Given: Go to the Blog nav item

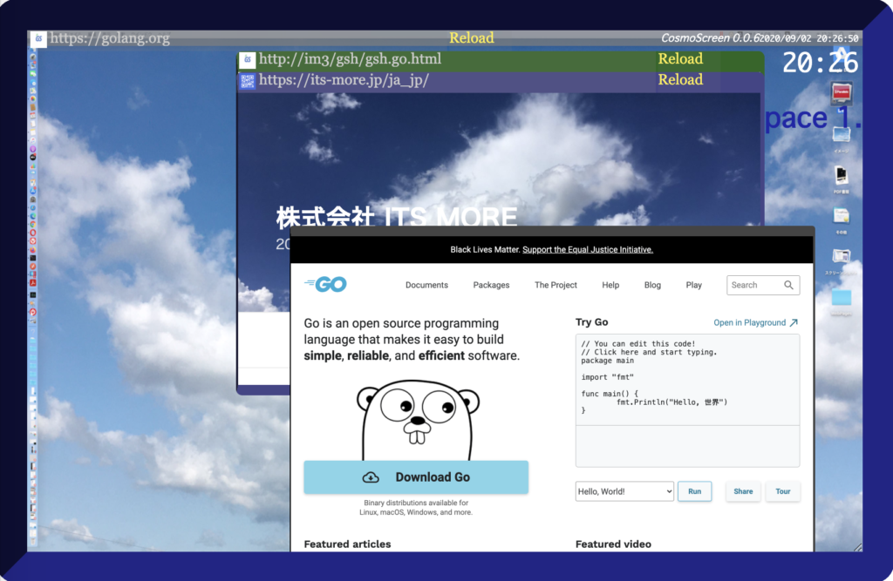Looking at the screenshot, I should click(x=652, y=285).
